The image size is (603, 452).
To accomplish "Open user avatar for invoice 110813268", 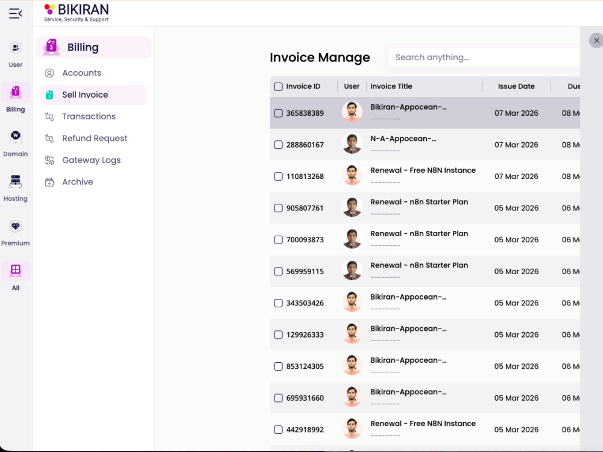I will click(x=352, y=175).
